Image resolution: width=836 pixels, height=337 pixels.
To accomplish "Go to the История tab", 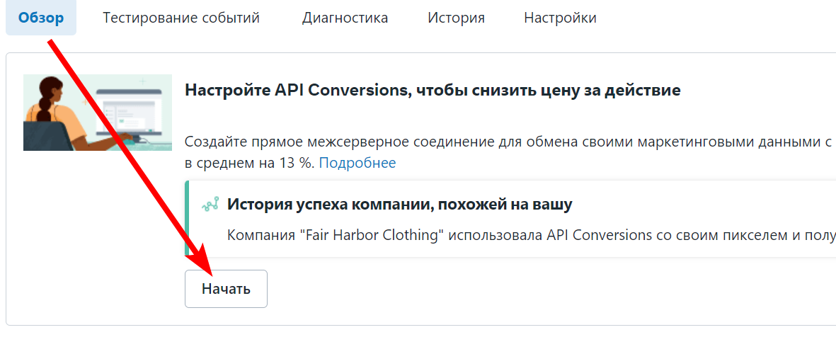I will [456, 18].
